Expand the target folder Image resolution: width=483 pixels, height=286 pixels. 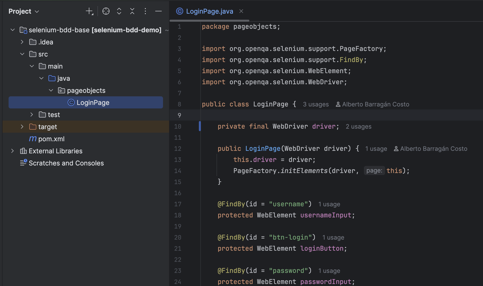(x=22, y=127)
